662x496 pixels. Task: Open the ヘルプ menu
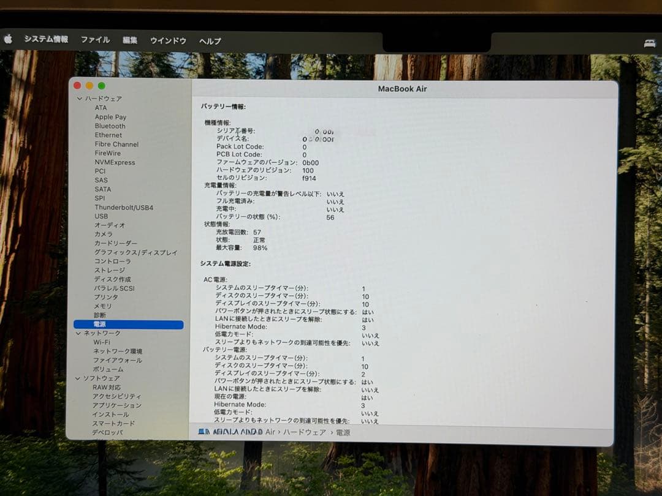pos(210,40)
